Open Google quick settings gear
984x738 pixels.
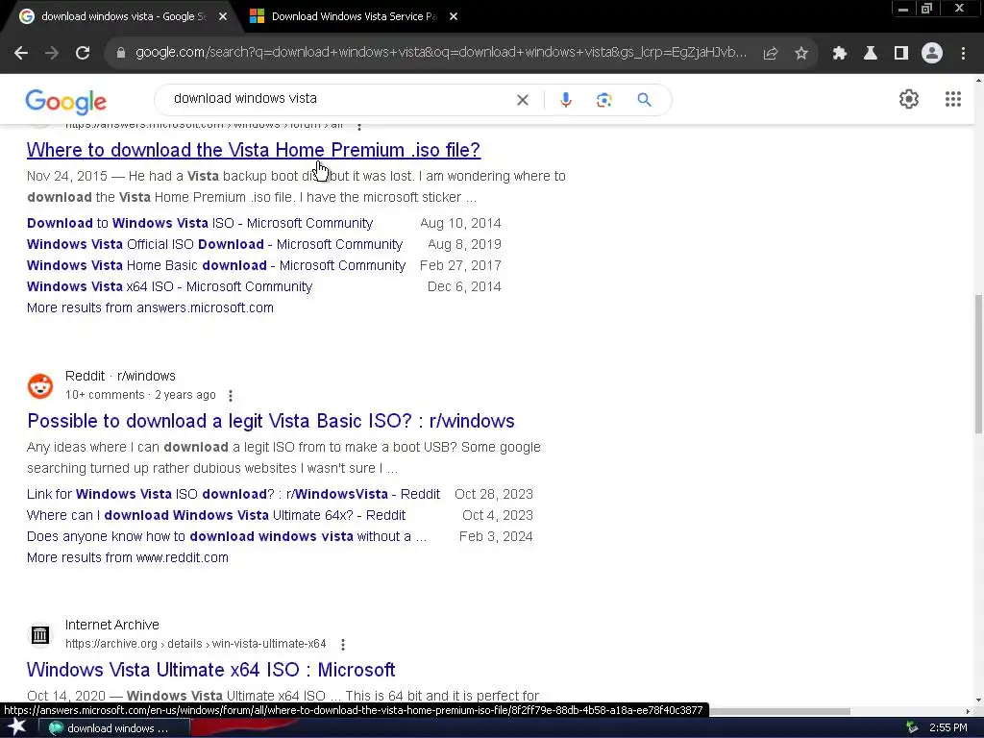coord(909,99)
